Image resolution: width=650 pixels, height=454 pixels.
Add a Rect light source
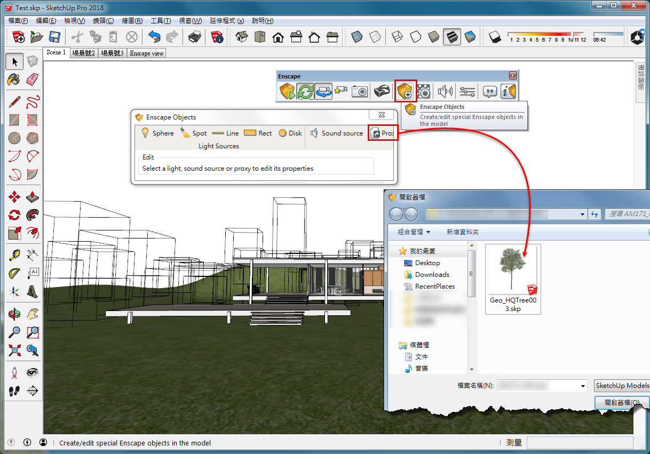258,133
